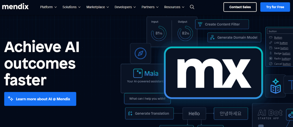Select 'Badge button' text in widget list
293x127 pixels.
pyautogui.click(x=282, y=53)
